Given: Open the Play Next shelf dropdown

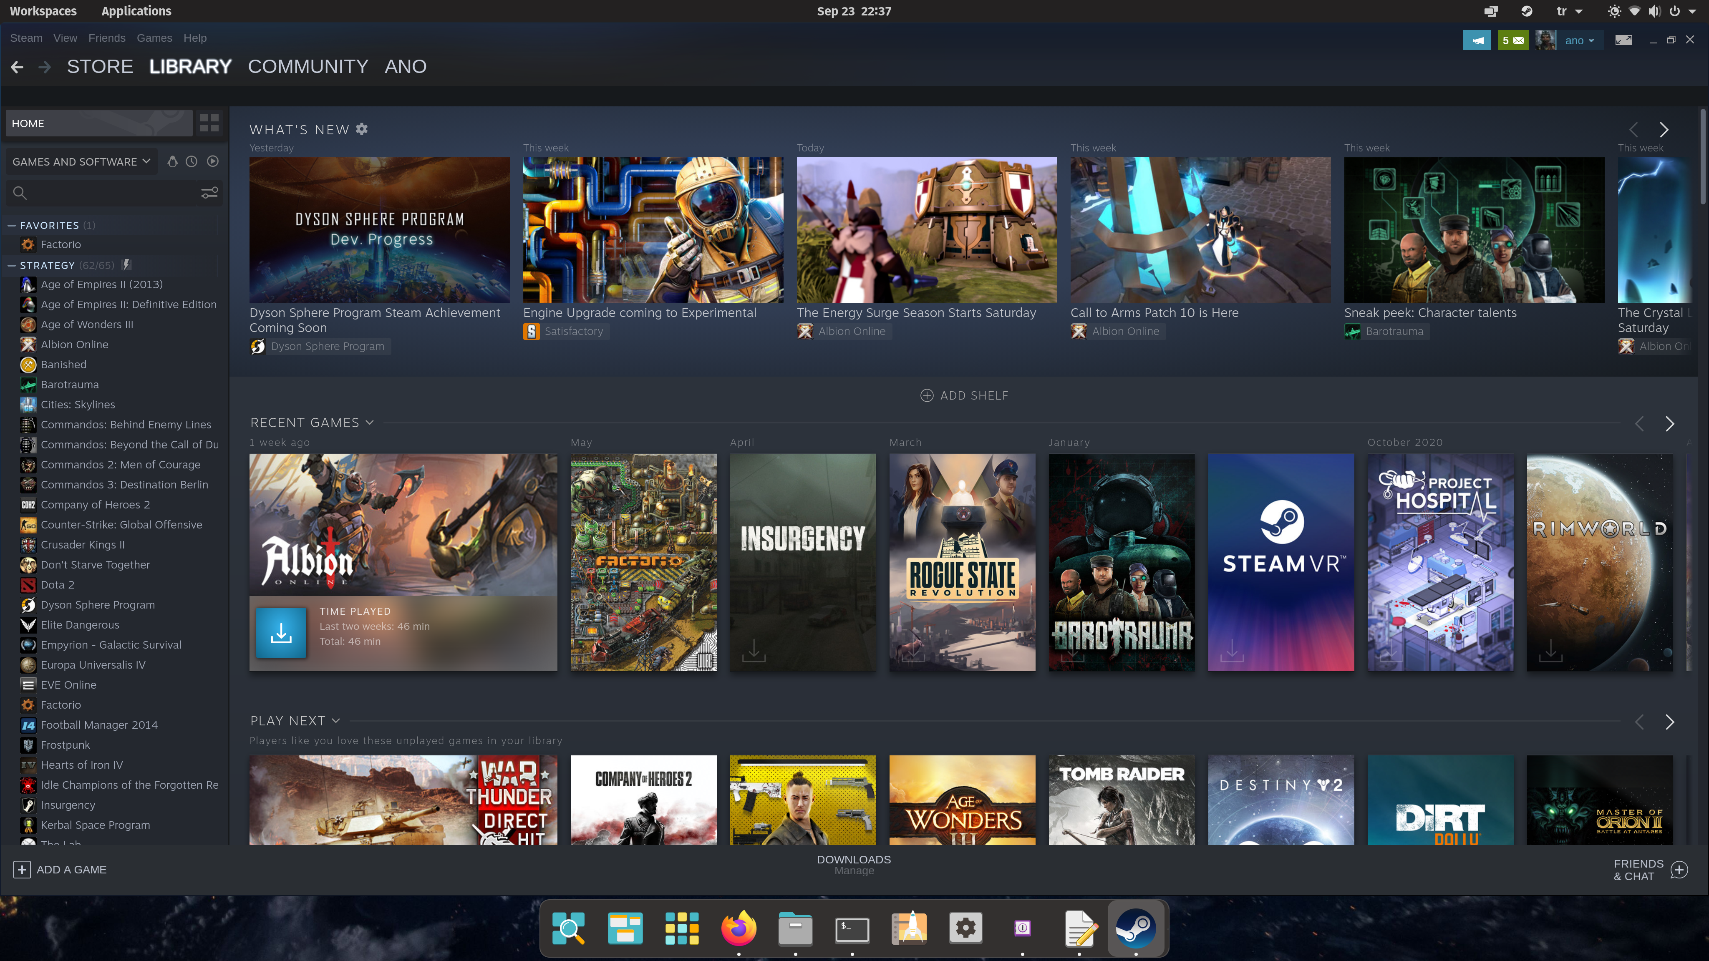Looking at the screenshot, I should [336, 720].
